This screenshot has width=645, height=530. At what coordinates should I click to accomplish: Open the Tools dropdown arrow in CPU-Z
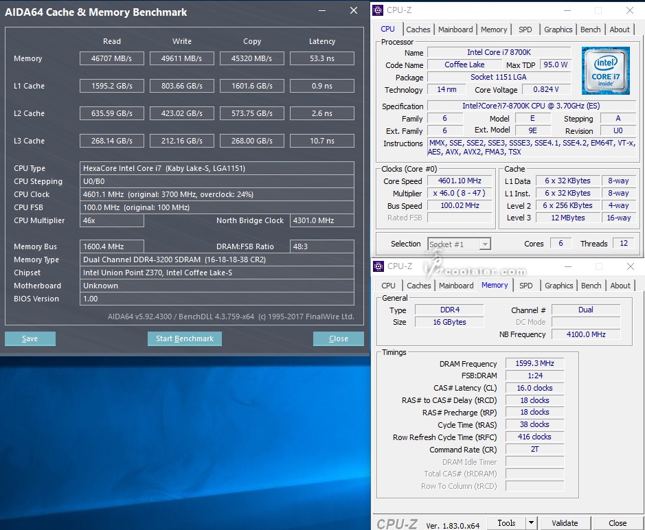tap(531, 523)
